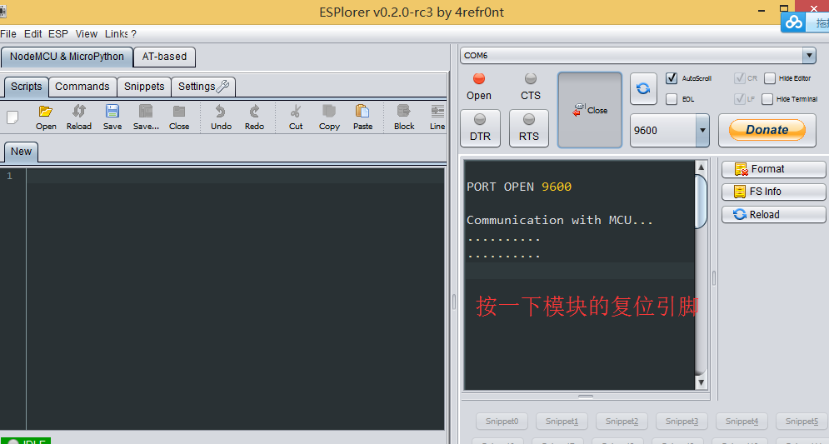Enable the EOL checkbox
The image size is (829, 444).
pyautogui.click(x=672, y=99)
